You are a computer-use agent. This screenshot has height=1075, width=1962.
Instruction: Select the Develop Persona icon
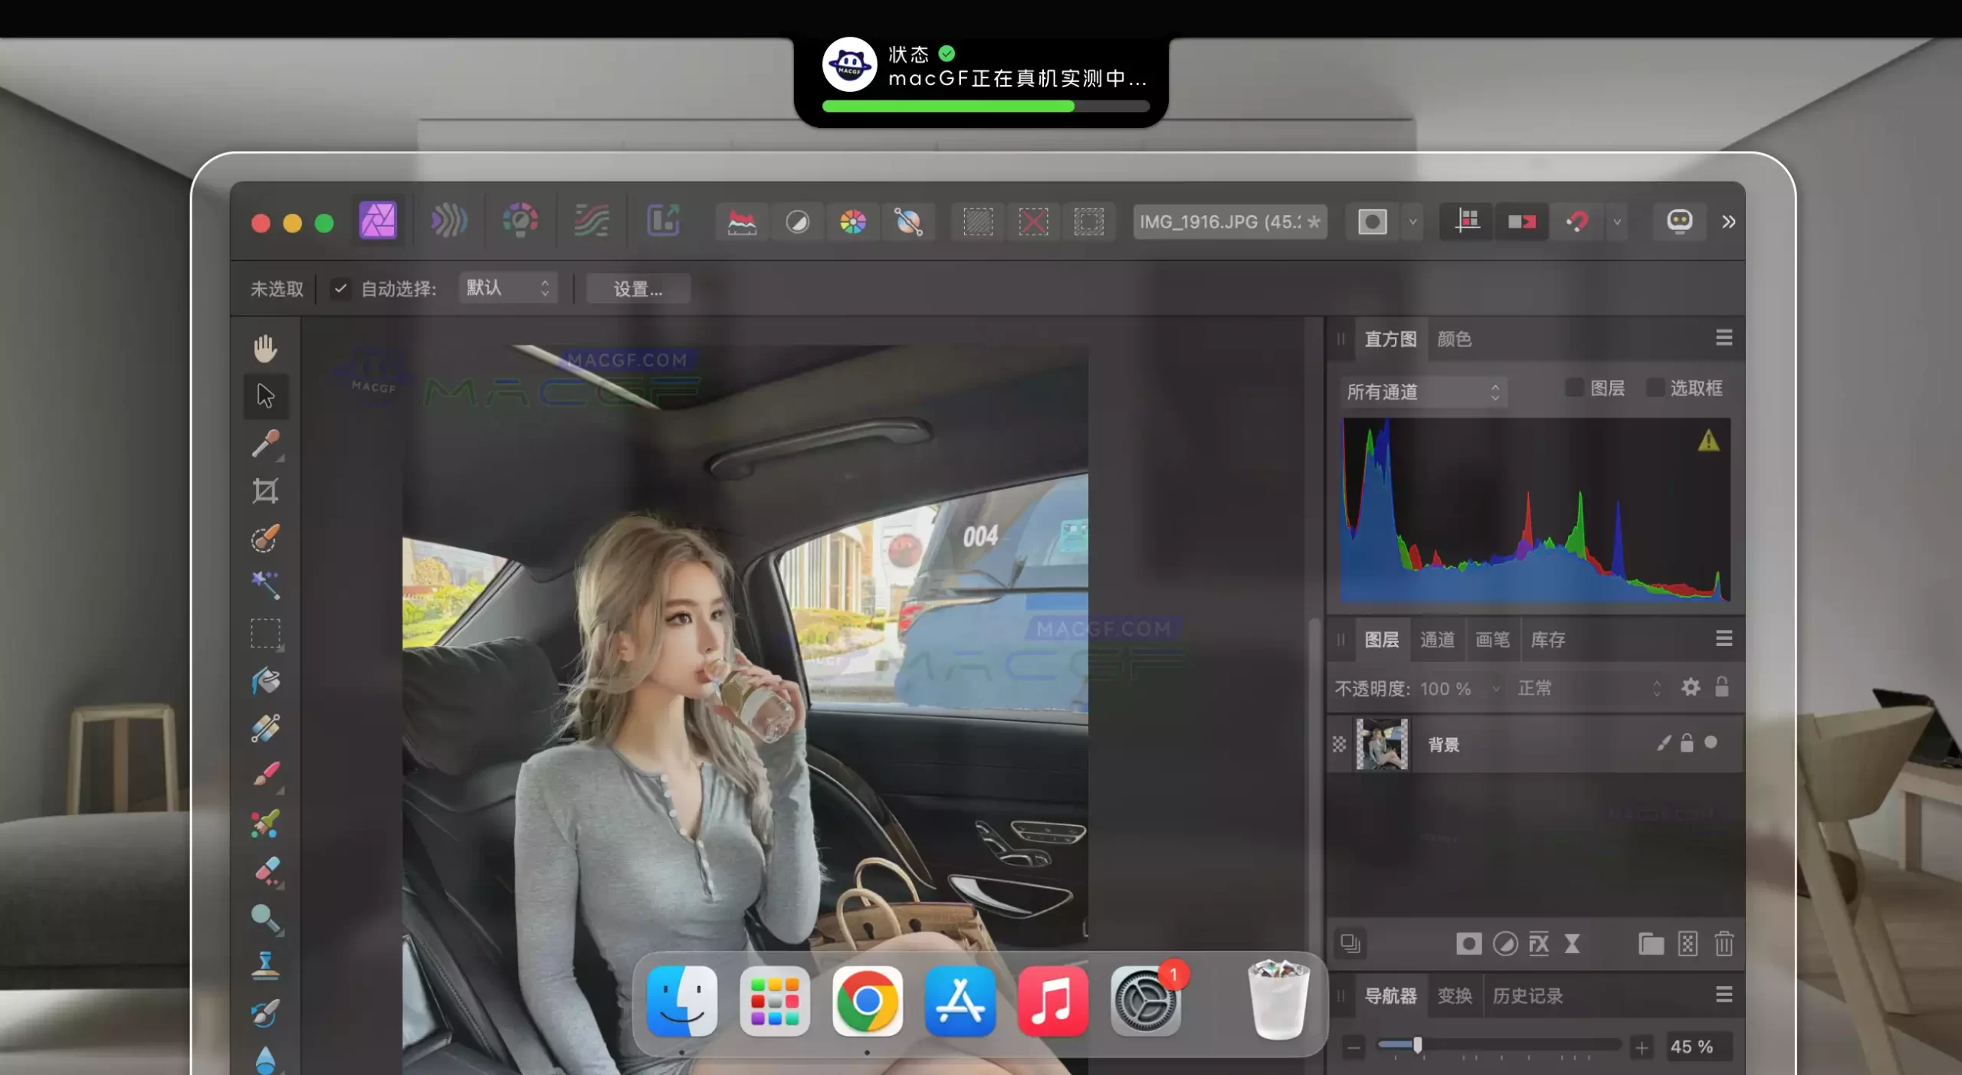click(521, 222)
